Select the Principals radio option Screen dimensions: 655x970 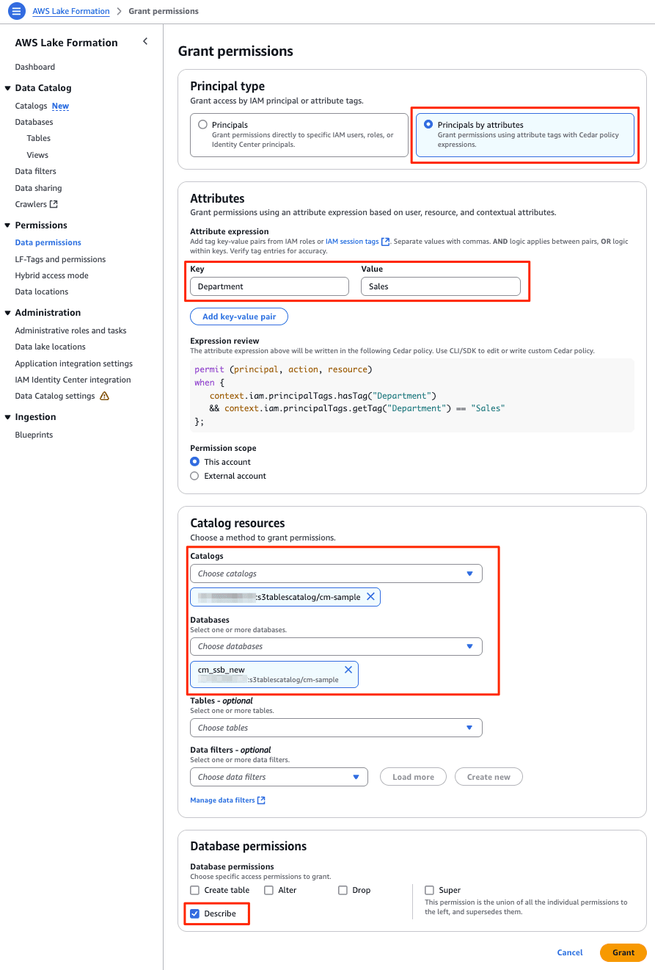point(203,125)
